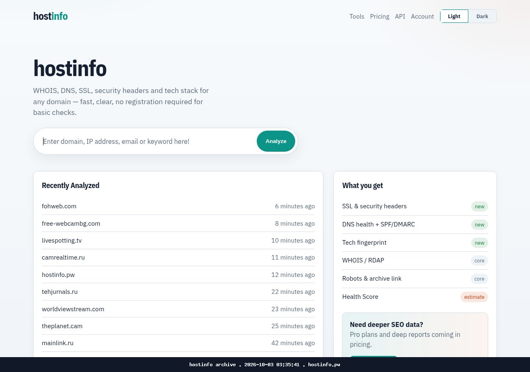Open the Tools menu item
This screenshot has height=372, width=530.
click(357, 17)
